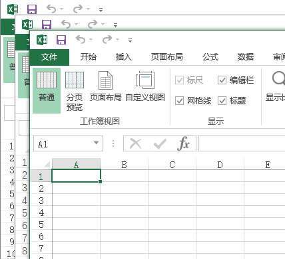This screenshot has width=285, height=259.
Task: Redo in the back Excel window
Action: tap(78, 9)
